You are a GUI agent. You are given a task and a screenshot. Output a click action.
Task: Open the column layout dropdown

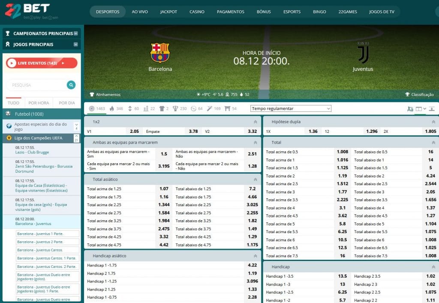tap(421, 109)
